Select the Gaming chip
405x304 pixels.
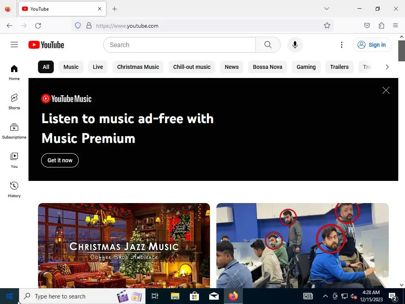coord(306,67)
